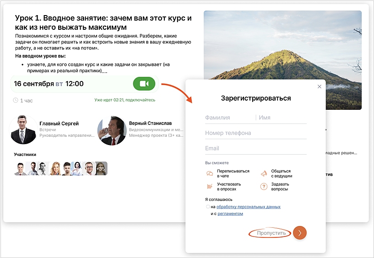This screenshot has width=374, height=258.
Task: Click the question mark icon beside "Задавать вопросы"
Action: (264, 187)
